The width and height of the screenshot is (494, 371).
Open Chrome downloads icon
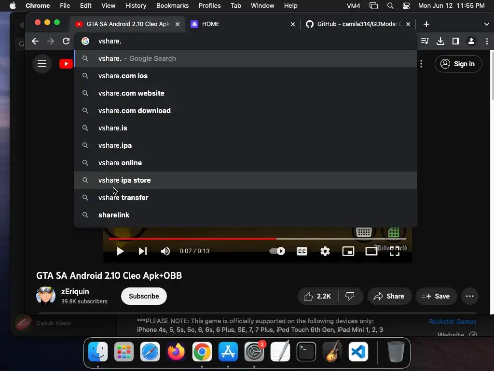tap(440, 41)
